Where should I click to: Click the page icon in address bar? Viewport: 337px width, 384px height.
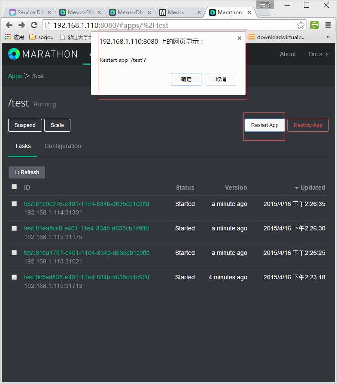pos(48,25)
